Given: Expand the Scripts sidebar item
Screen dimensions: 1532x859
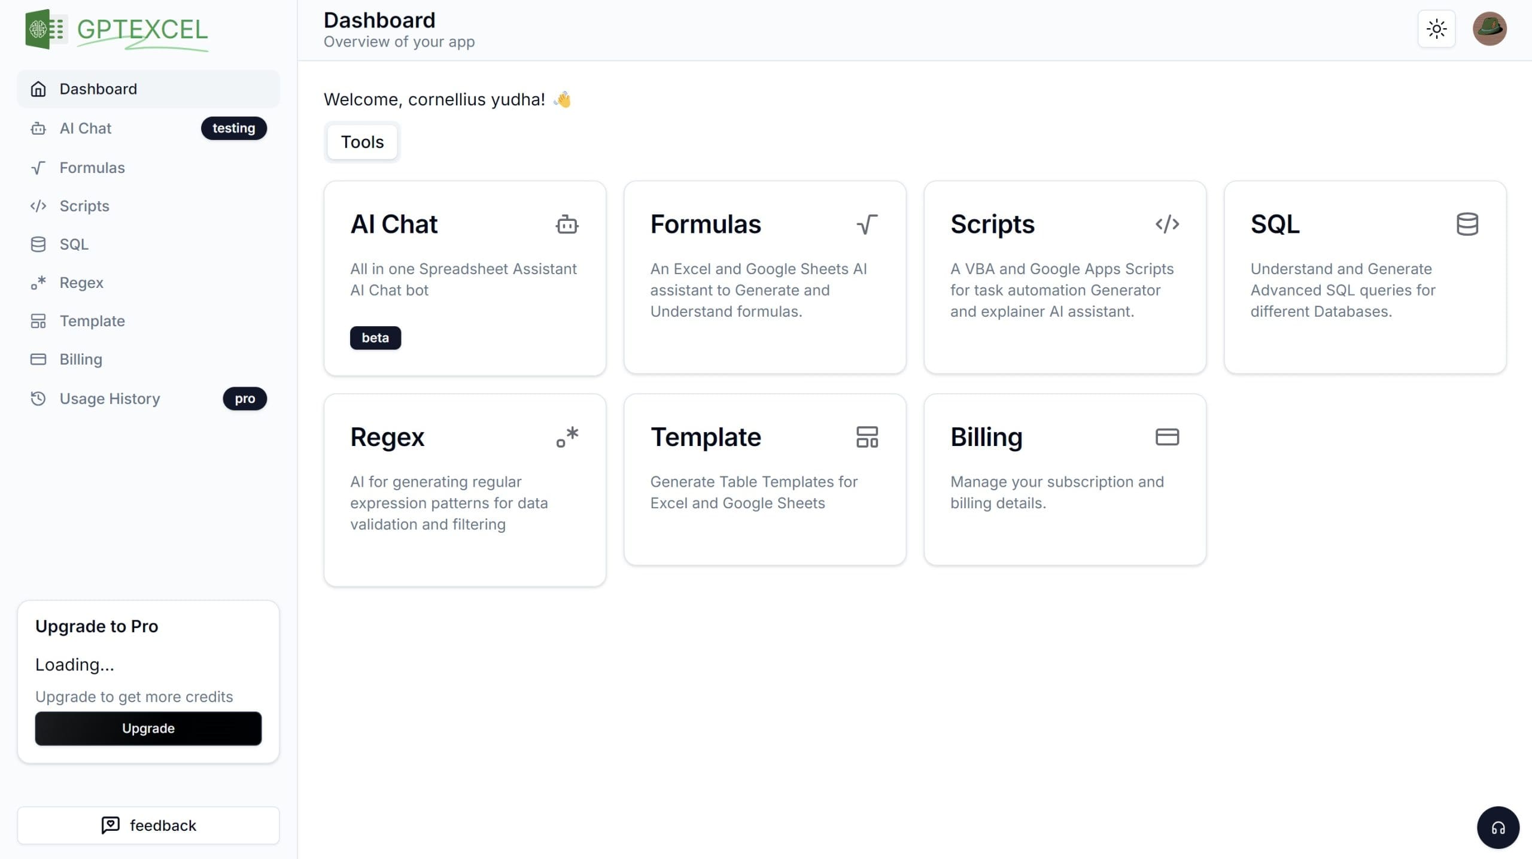Looking at the screenshot, I should 84,205.
